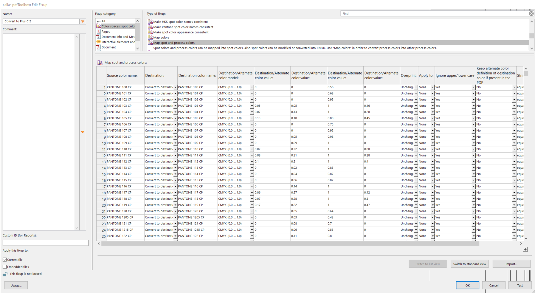The width and height of the screenshot is (535, 293).
Task: Clear the Find field with the X icon
Action: click(531, 13)
